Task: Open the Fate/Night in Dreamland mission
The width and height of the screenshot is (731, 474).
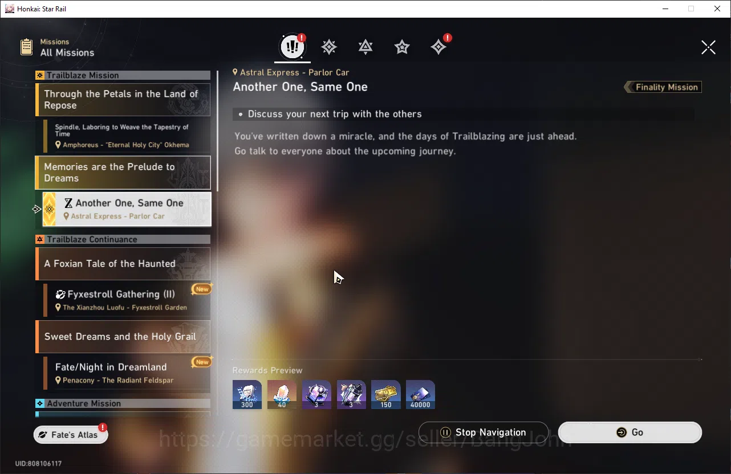Action: click(x=127, y=373)
